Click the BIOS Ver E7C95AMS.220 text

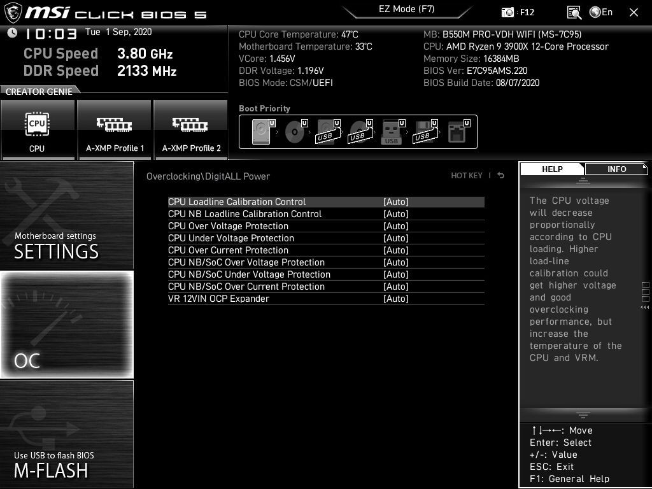point(475,71)
